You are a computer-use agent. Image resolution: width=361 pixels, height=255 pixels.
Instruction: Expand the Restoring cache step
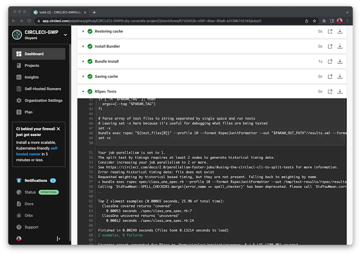click(x=83, y=31)
